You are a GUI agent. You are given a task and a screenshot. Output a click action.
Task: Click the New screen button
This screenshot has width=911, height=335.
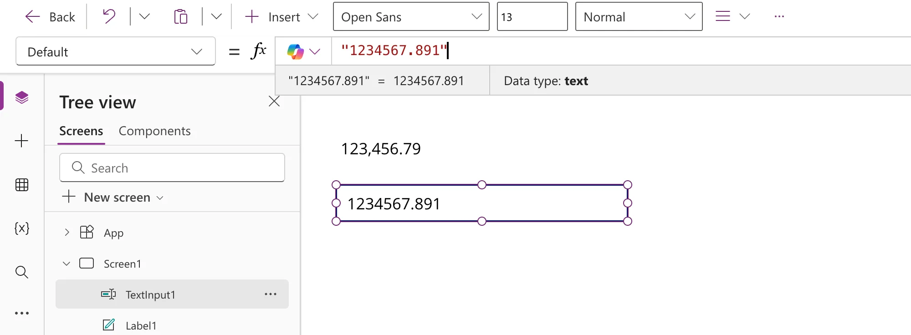coord(113,197)
